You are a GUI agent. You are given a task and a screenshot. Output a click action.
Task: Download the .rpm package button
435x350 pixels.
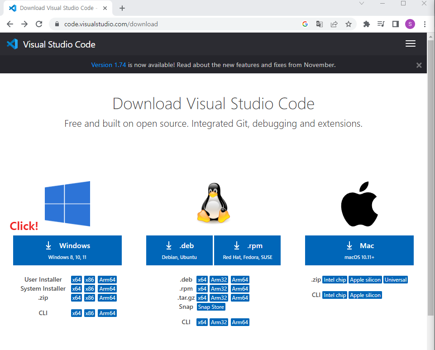pyautogui.click(x=248, y=250)
